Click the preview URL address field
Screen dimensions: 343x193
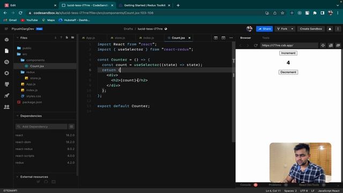[289, 46]
